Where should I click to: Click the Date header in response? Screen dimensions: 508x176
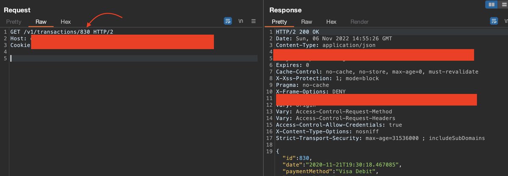click(x=334, y=38)
